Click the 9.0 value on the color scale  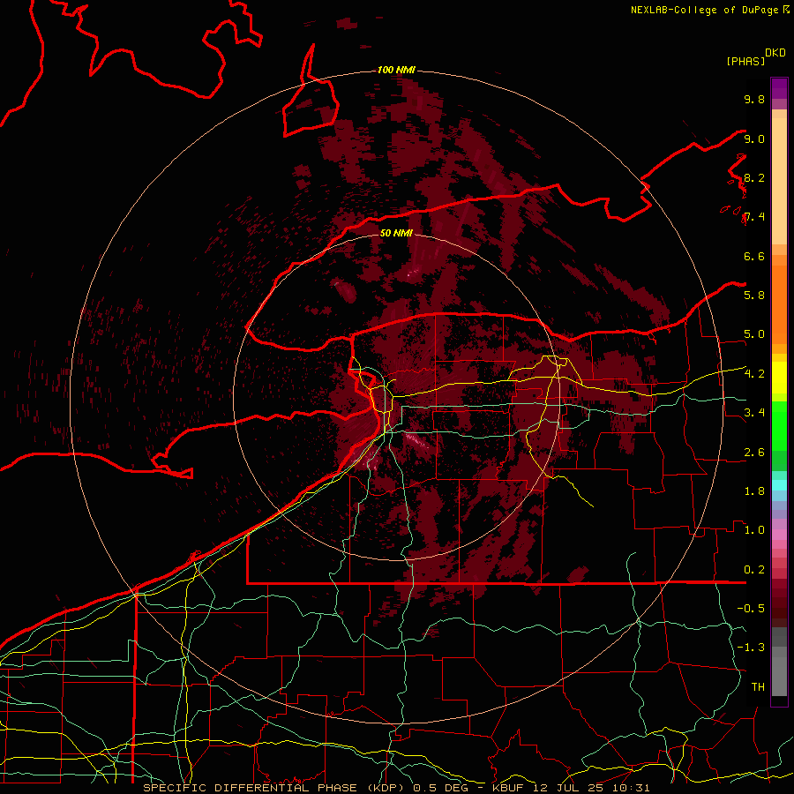coord(754,139)
